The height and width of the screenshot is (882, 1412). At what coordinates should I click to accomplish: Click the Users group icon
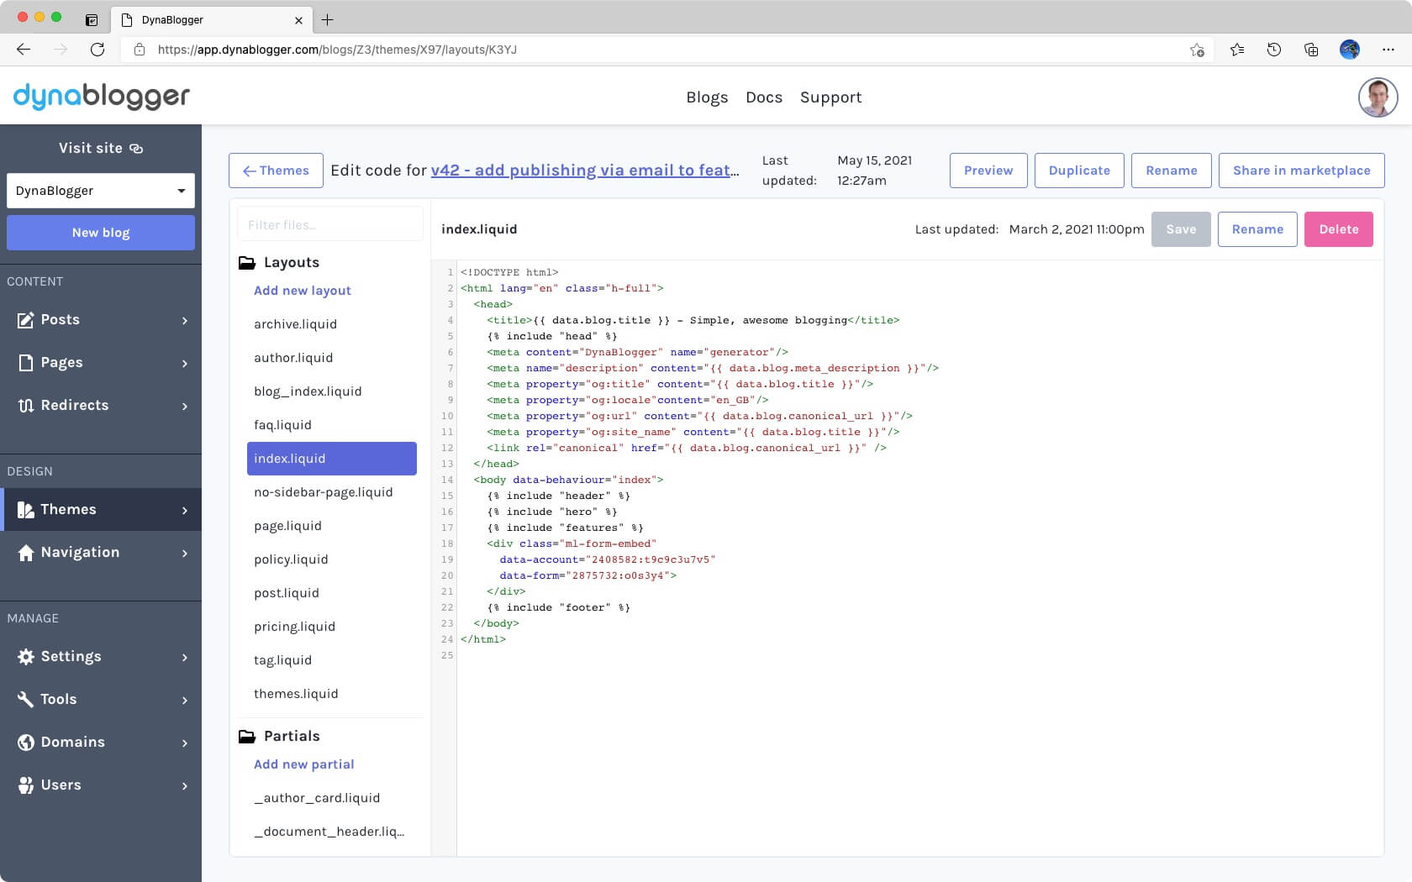(25, 785)
